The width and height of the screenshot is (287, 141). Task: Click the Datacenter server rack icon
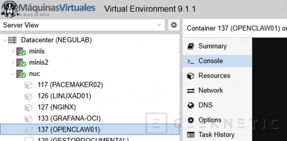click(12, 40)
